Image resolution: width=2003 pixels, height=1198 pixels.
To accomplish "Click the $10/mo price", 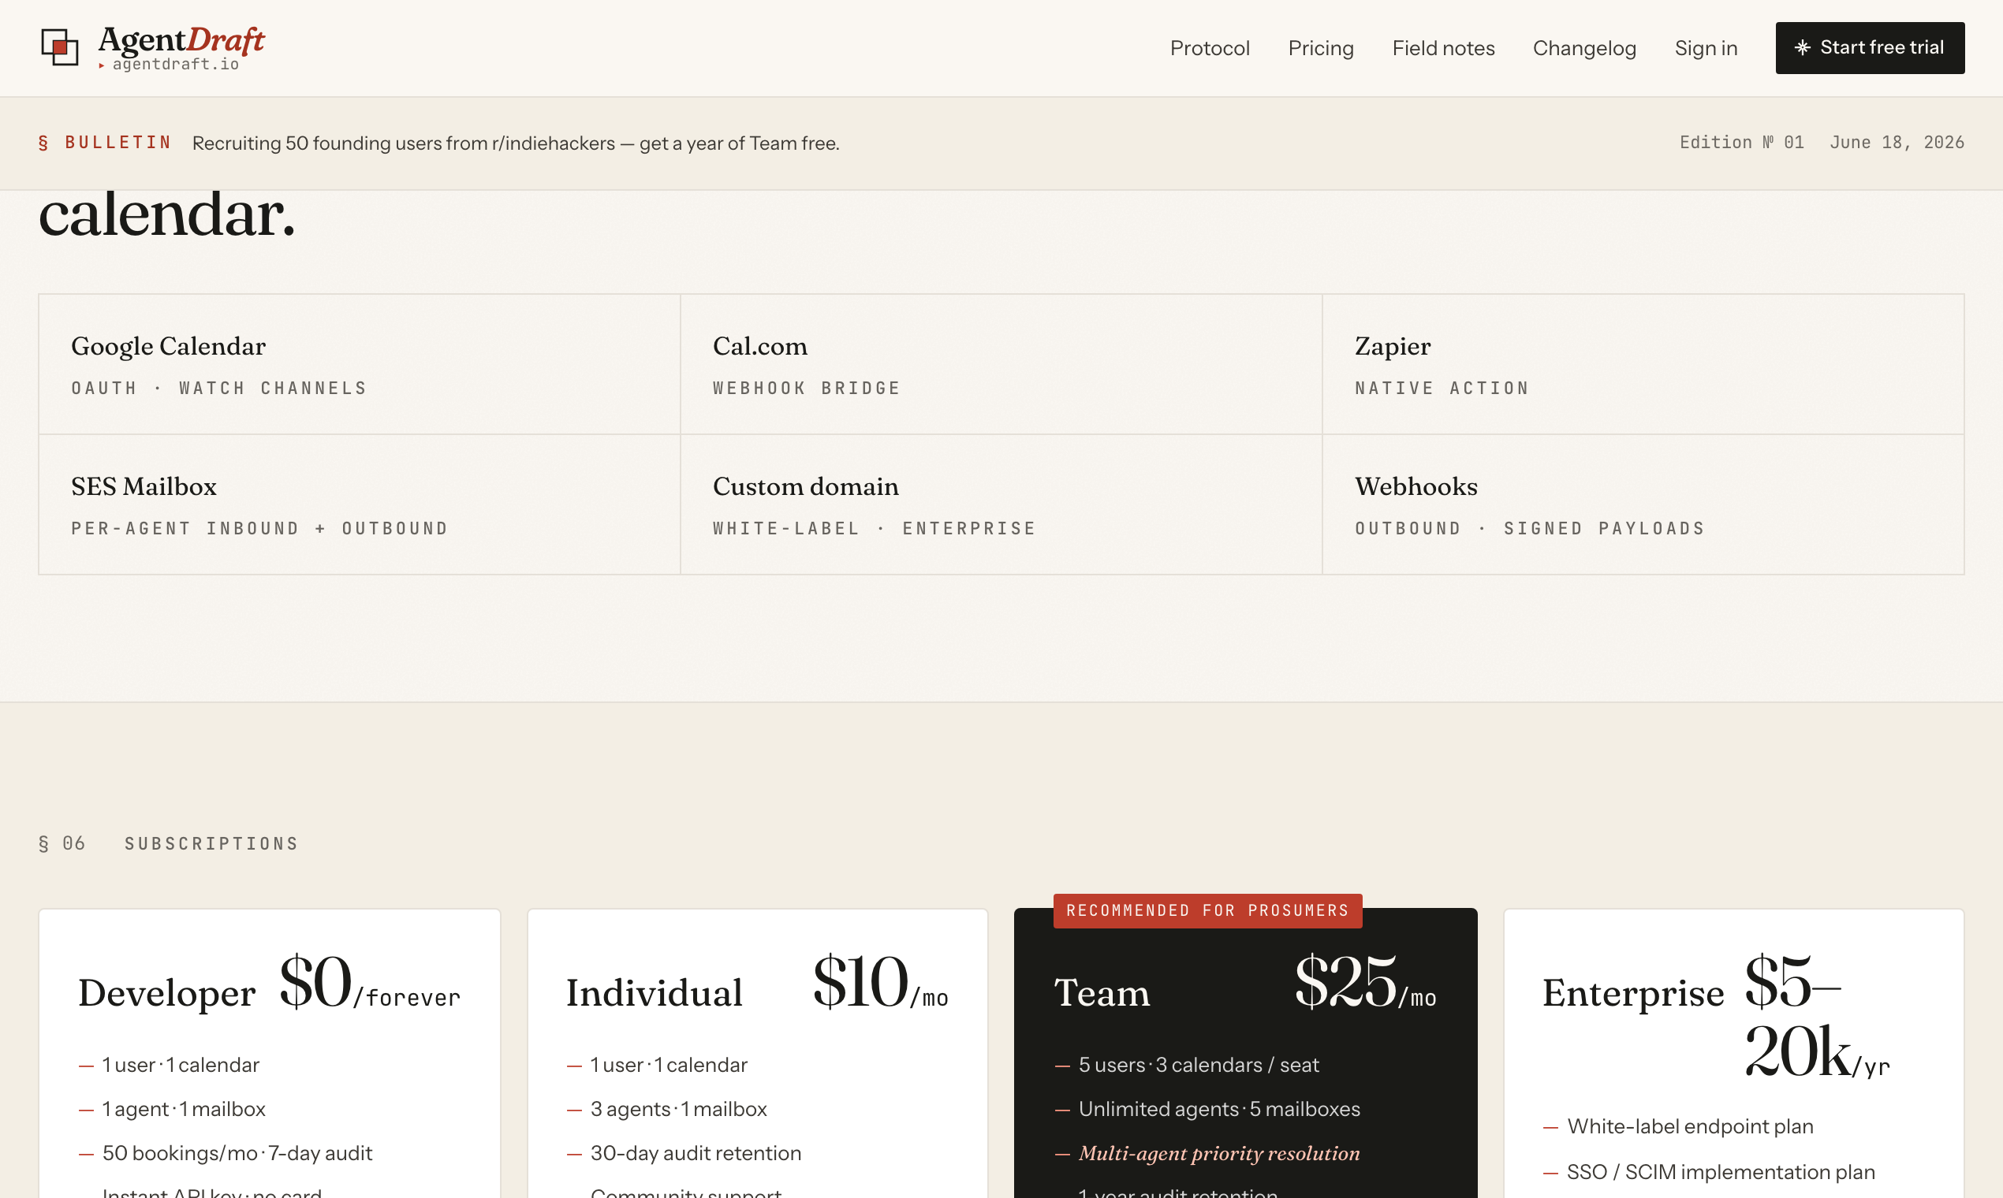I will (879, 983).
